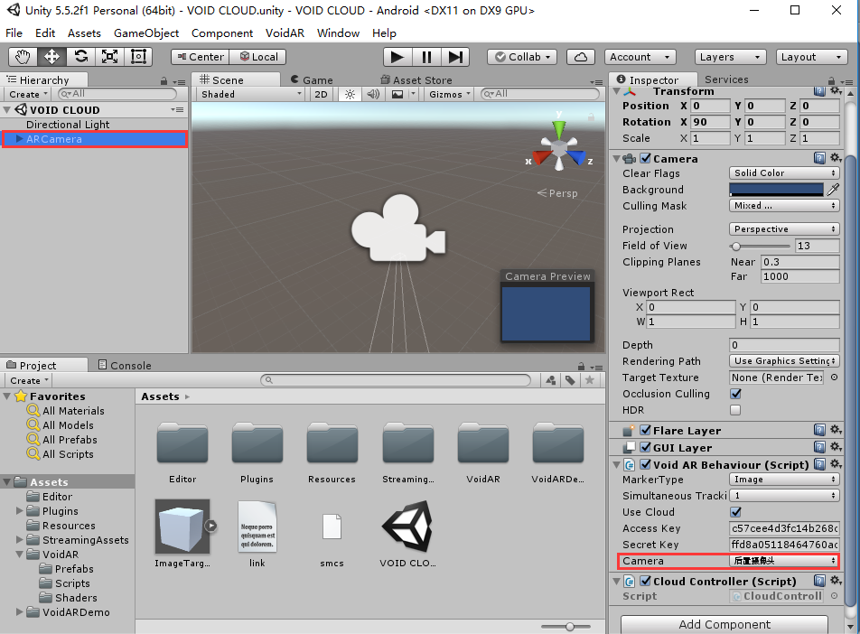
Task: Select the Rotate tool
Action: pos(81,57)
